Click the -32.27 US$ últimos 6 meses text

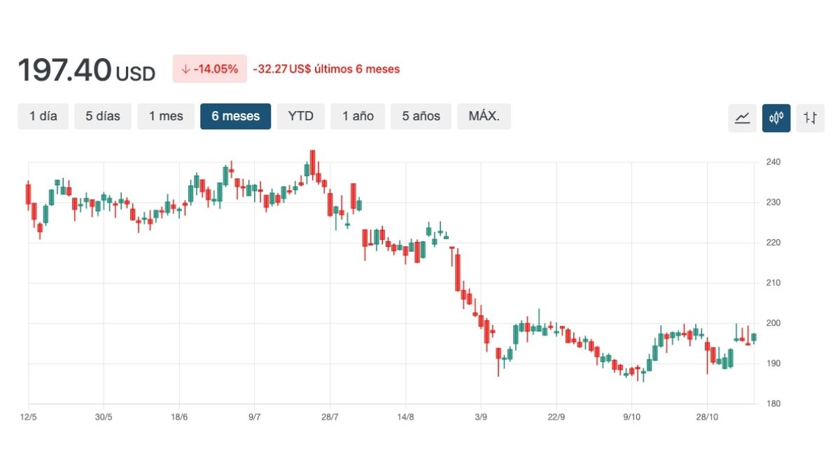(x=326, y=69)
